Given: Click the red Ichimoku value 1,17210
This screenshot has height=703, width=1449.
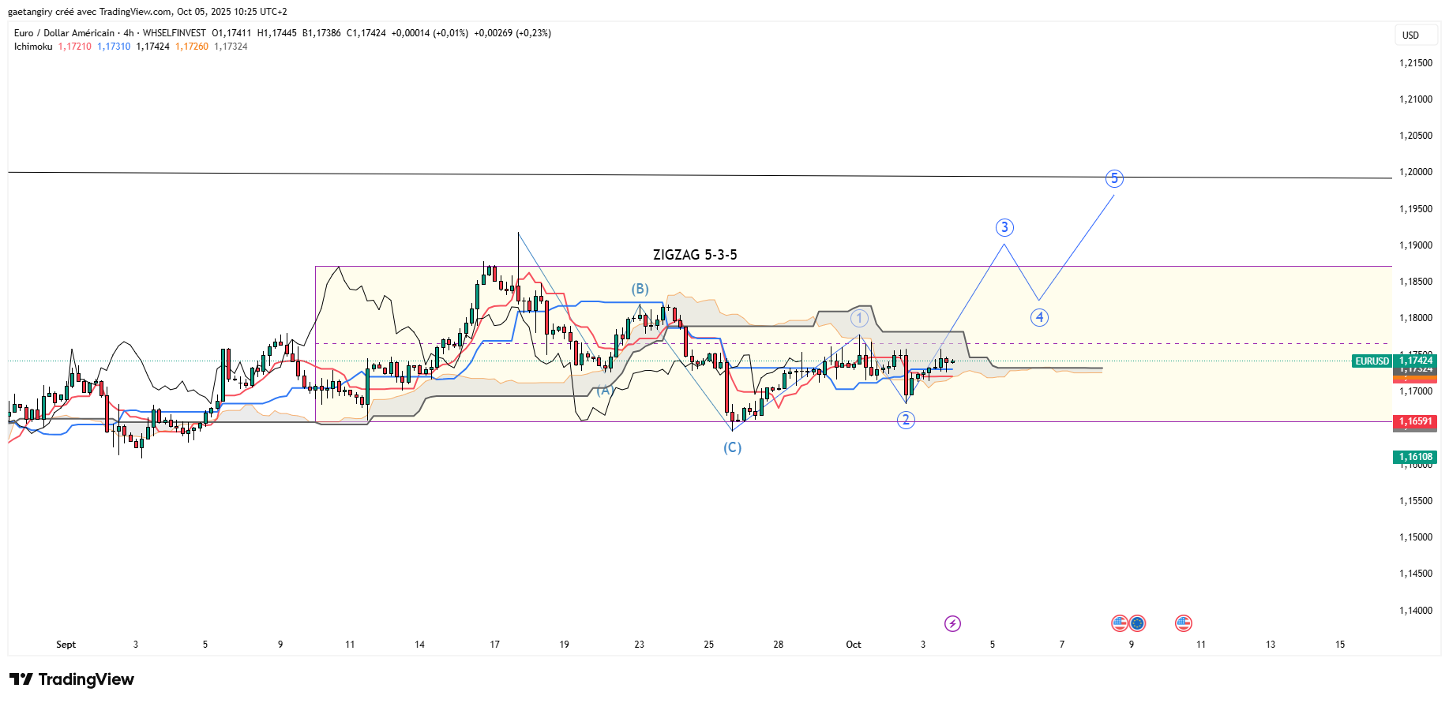Looking at the screenshot, I should coord(74,47).
